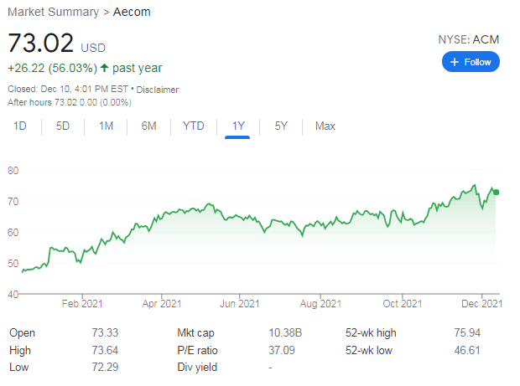Click the High value 73.64

(105, 350)
